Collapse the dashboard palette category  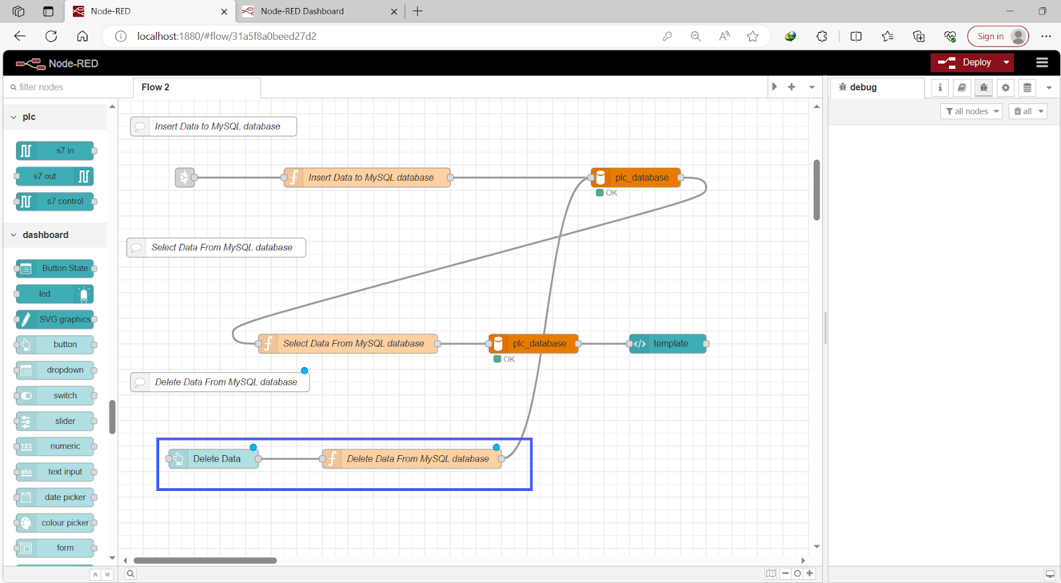tap(56, 235)
